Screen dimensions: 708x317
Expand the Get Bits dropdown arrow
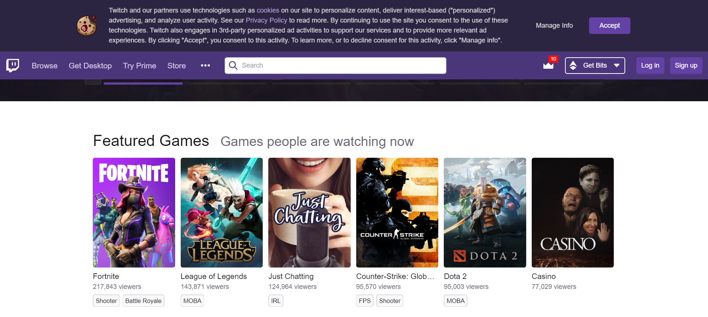(x=617, y=65)
